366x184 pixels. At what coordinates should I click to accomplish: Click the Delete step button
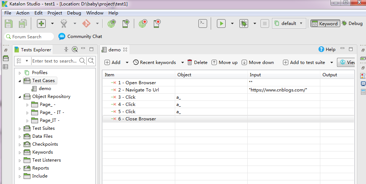pos(197,62)
